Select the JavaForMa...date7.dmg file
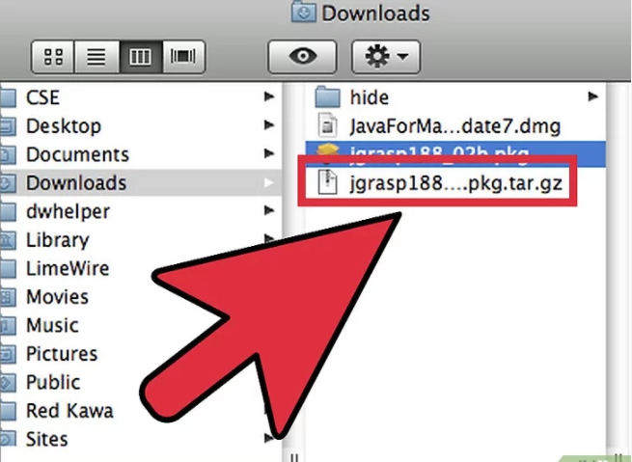Screen dimensions: 632x462 [x=453, y=125]
